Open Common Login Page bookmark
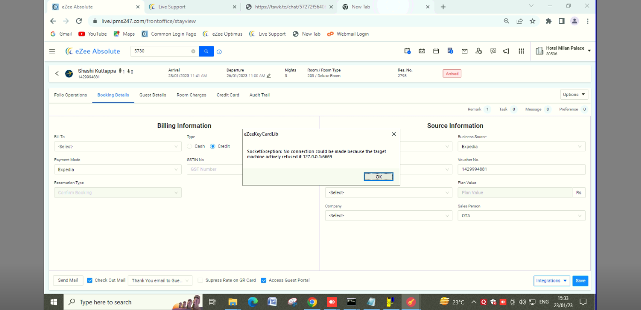Image resolution: width=641 pixels, height=310 pixels. (x=169, y=34)
